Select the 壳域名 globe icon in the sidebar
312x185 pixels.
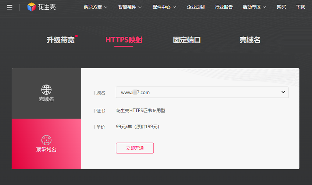pos(46,89)
